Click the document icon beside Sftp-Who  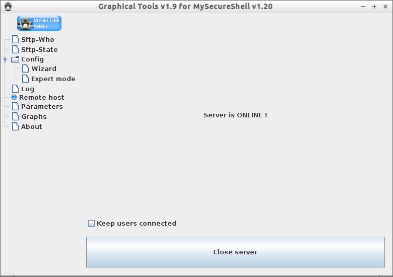click(15, 39)
